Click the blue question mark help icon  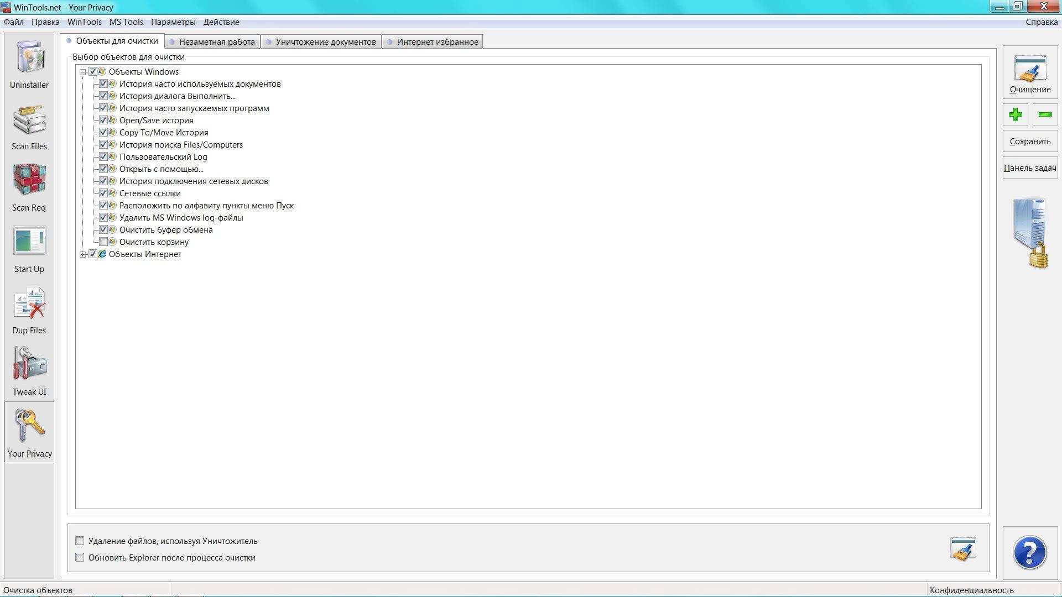click(1030, 552)
